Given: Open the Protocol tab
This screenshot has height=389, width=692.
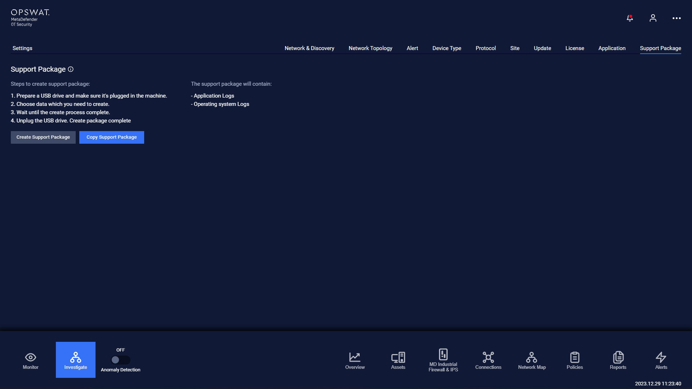Looking at the screenshot, I should (x=486, y=48).
